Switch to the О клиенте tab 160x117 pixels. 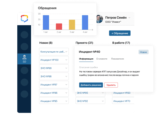pos(102,59)
